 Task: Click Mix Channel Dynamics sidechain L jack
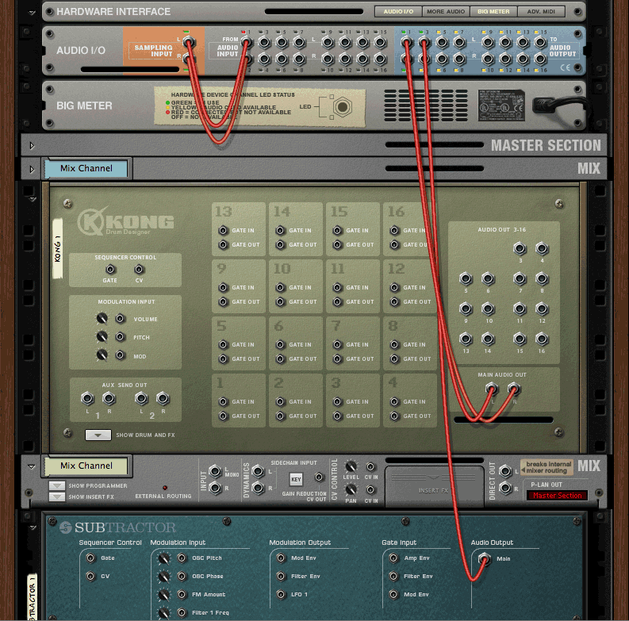(x=258, y=471)
